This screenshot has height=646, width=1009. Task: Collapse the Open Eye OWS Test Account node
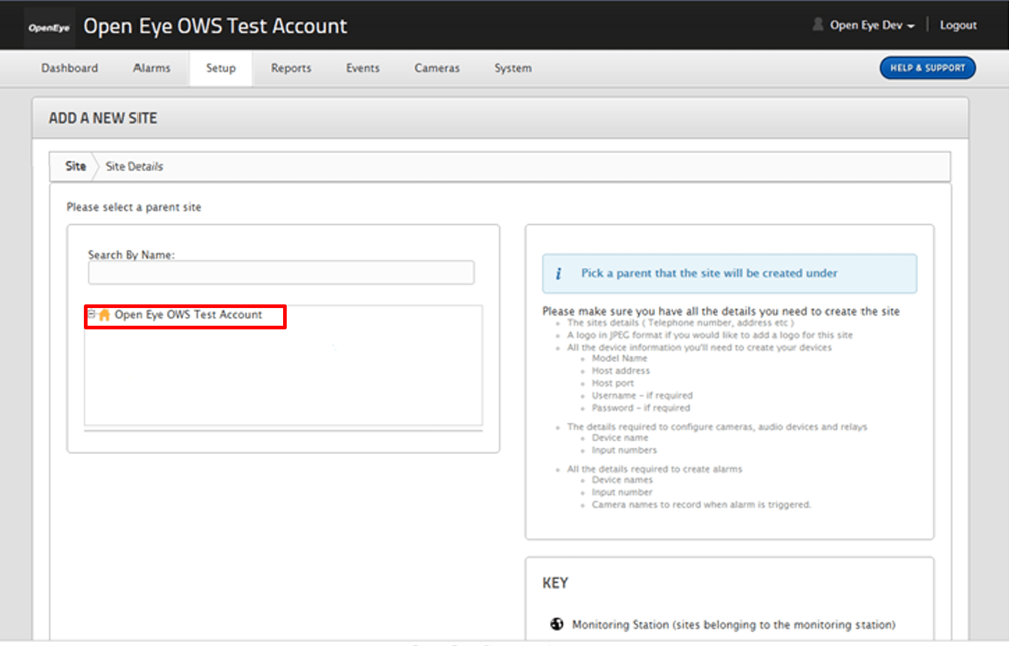[x=92, y=314]
